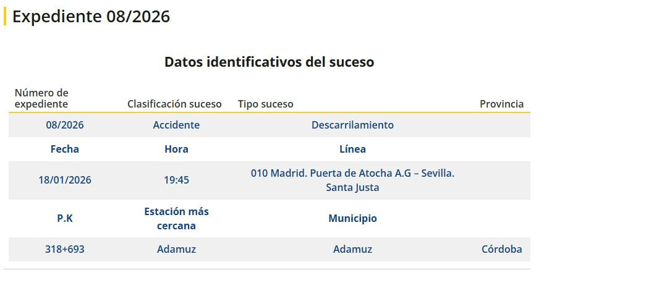Click the Hora label
Image resolution: width=667 pixels, height=288 pixels.
[x=176, y=149]
